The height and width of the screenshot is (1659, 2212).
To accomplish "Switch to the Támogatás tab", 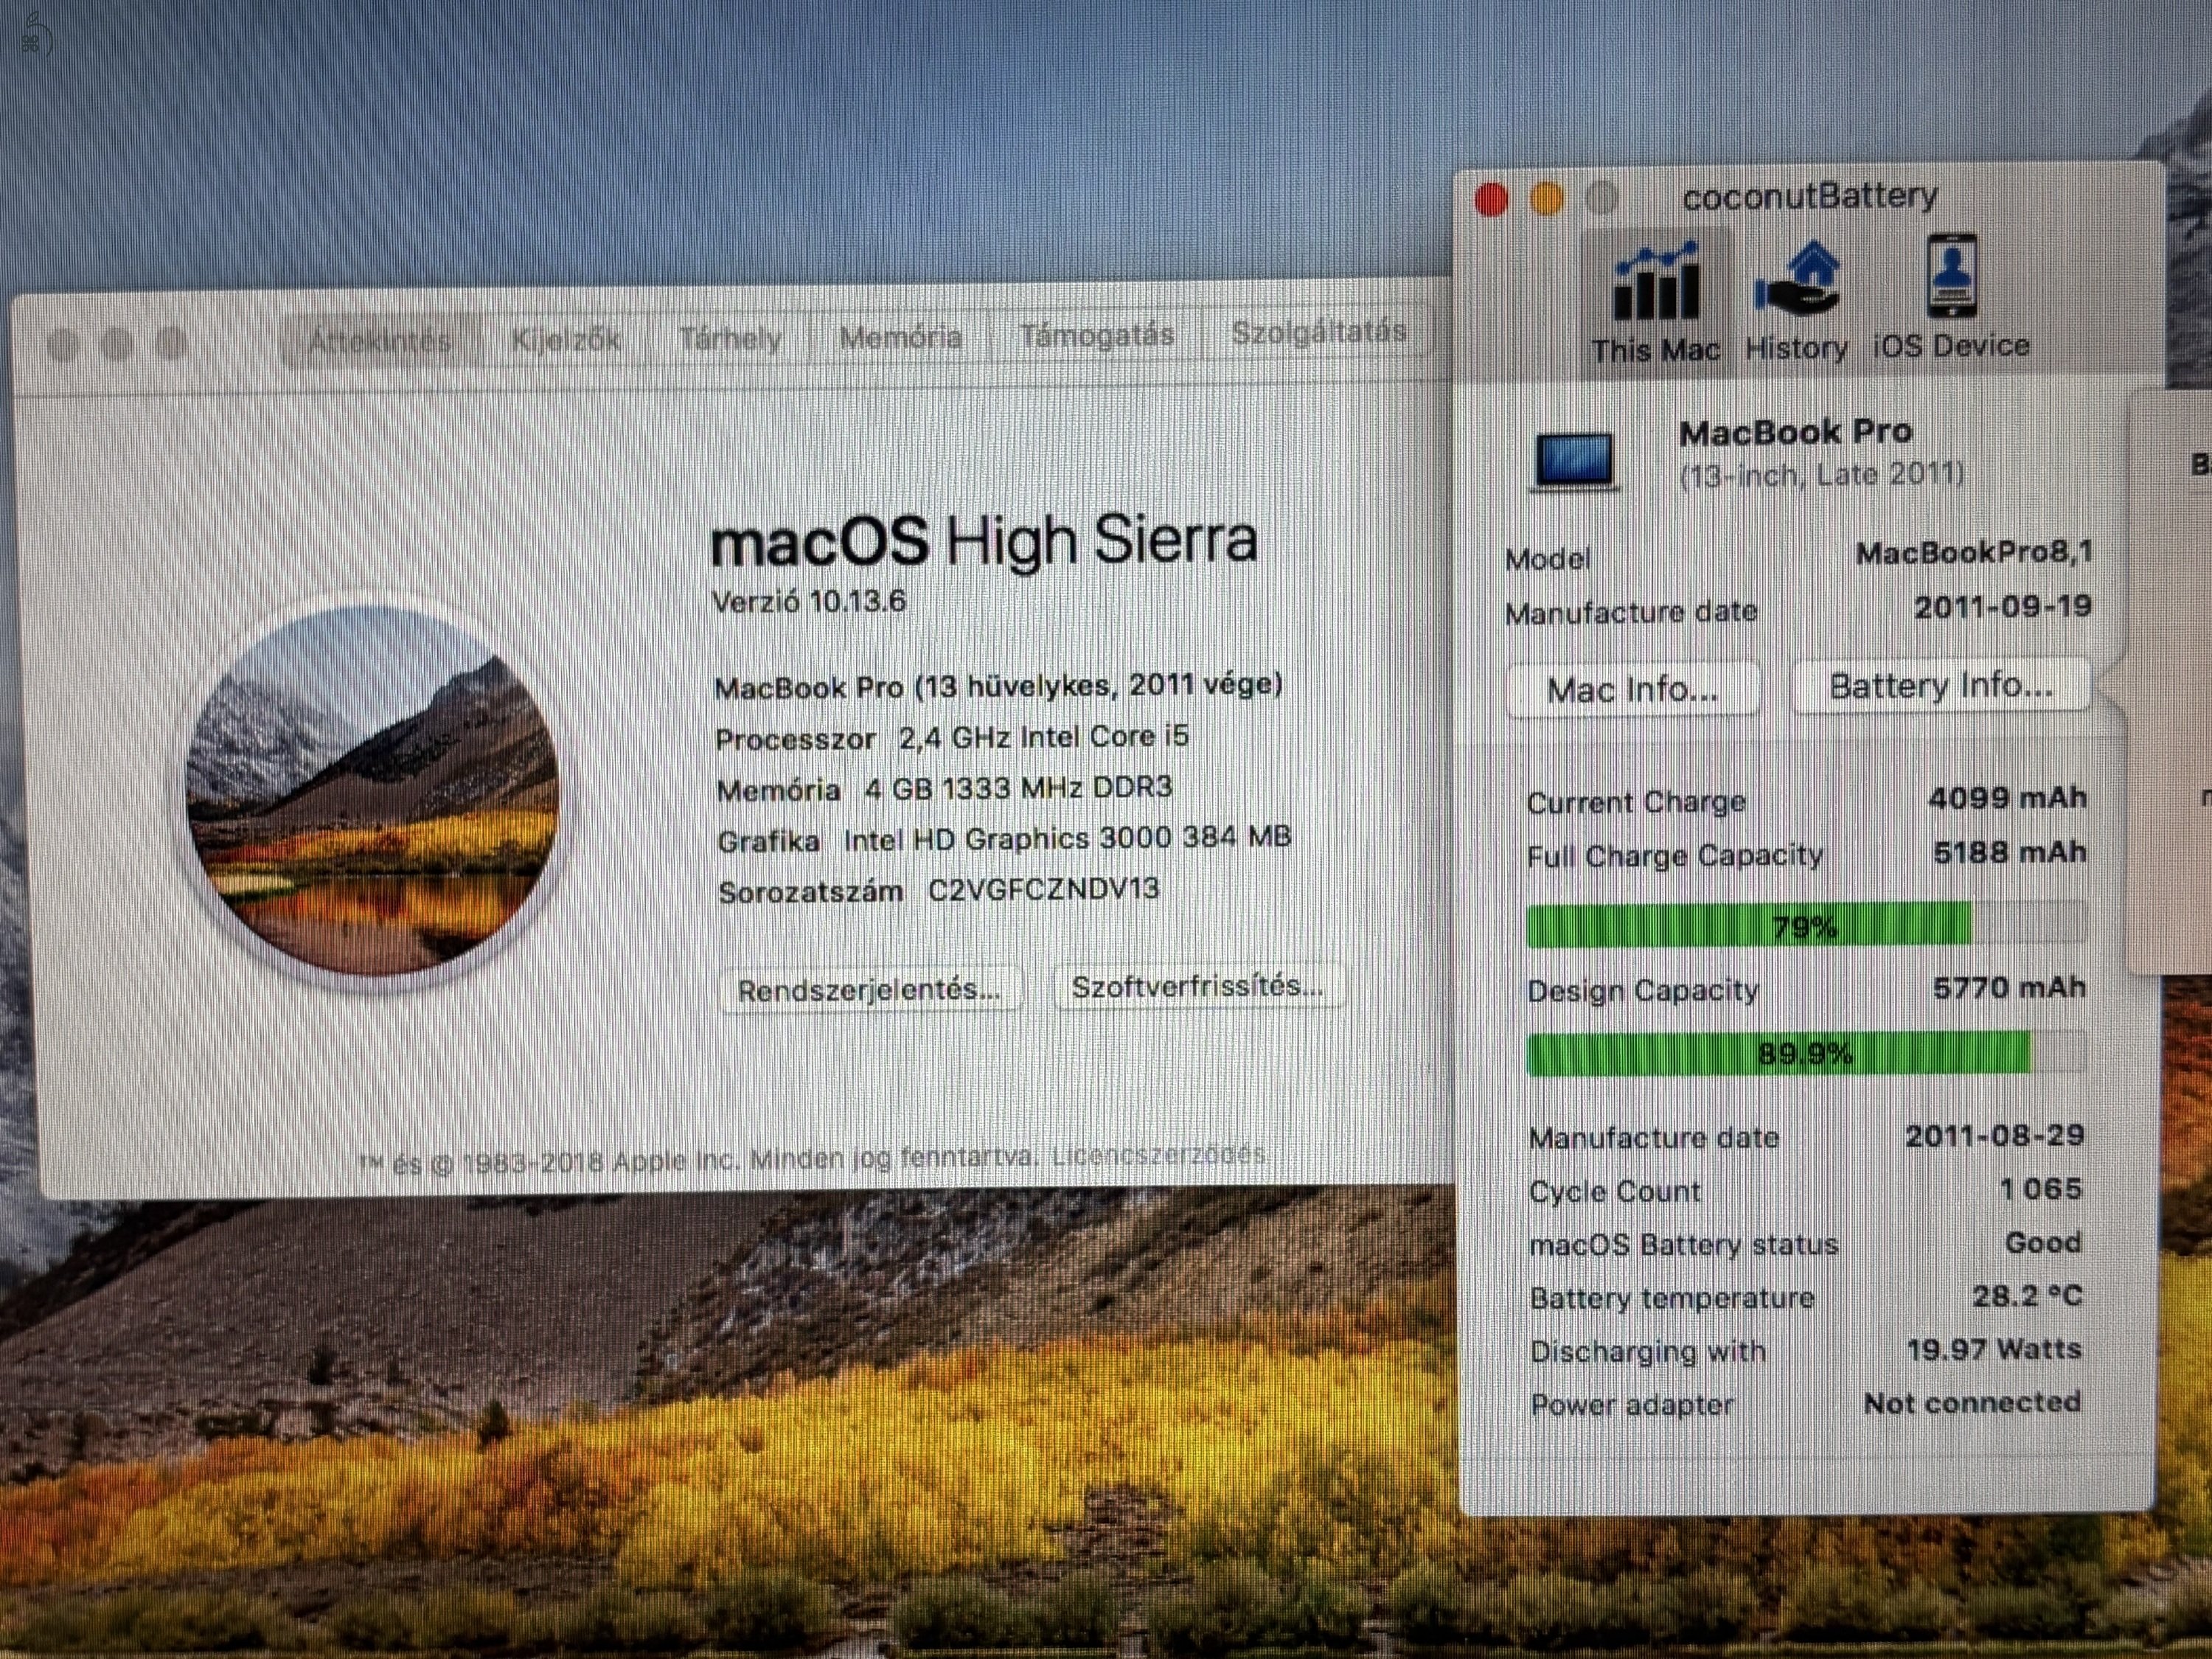I will pos(1097,335).
